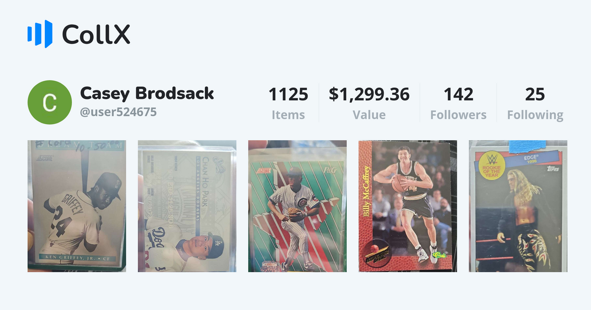Open the Cubs All-Star Score card

[x=297, y=206]
